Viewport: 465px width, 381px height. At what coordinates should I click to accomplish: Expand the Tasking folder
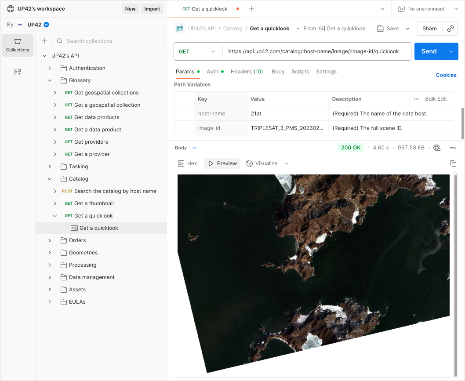50,167
